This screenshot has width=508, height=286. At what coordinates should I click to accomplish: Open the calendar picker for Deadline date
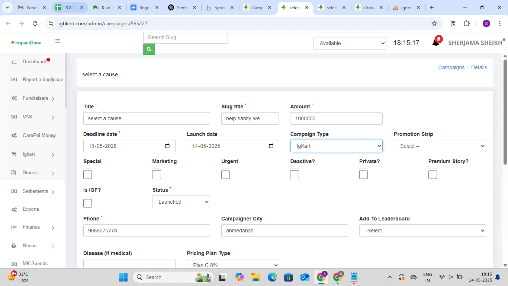click(x=167, y=146)
